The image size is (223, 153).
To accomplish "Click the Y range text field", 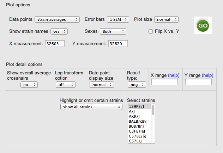I will [198, 82].
